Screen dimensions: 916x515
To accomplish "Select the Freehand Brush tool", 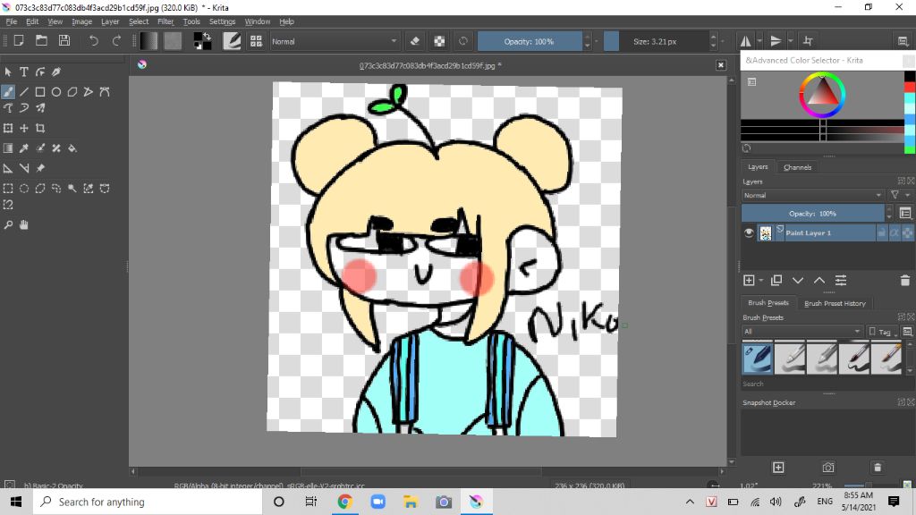I will click(x=8, y=92).
